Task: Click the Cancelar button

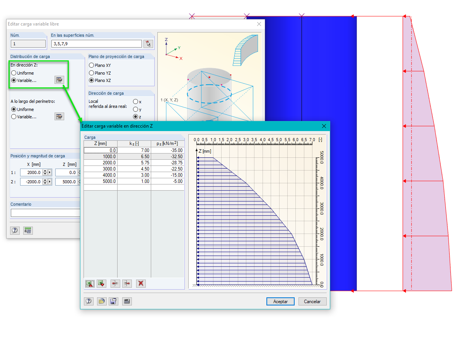Action: click(x=312, y=302)
